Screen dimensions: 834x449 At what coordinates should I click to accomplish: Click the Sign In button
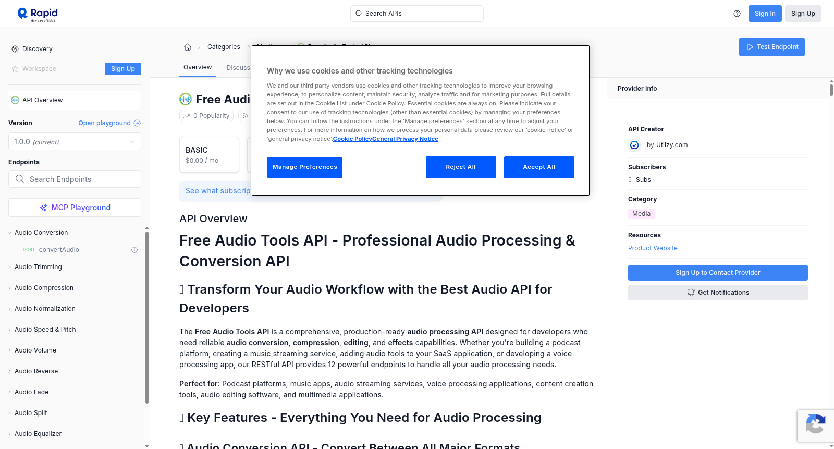tap(765, 14)
